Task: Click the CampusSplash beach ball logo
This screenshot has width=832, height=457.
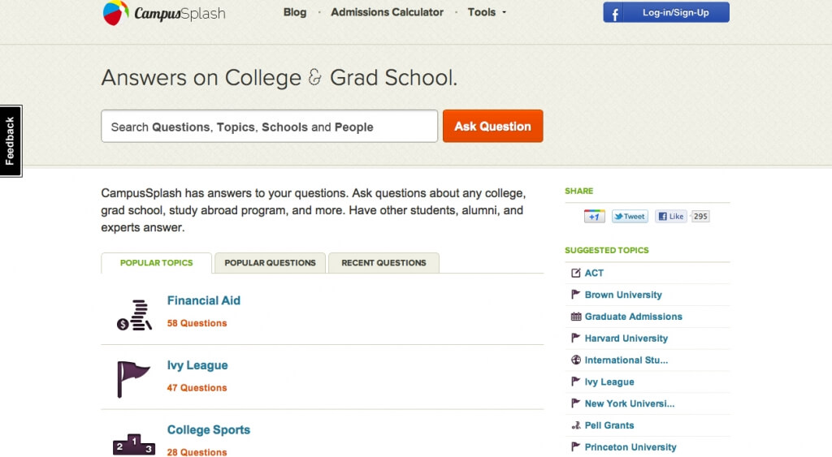Action: tap(115, 13)
